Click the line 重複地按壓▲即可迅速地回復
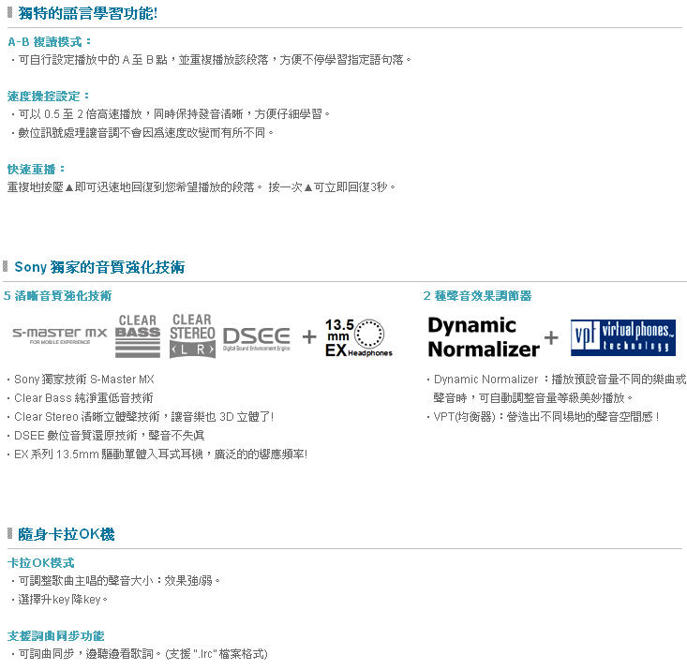Screen dimensions: 687x670 point(202,187)
